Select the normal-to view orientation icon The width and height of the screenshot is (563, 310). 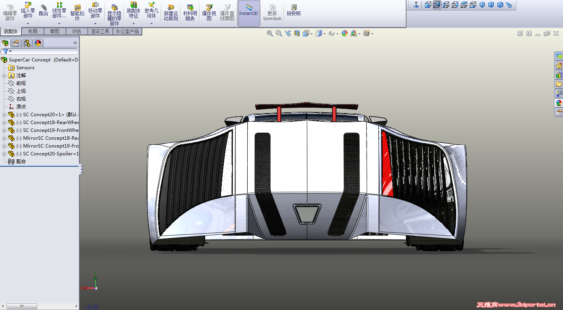(416, 5)
